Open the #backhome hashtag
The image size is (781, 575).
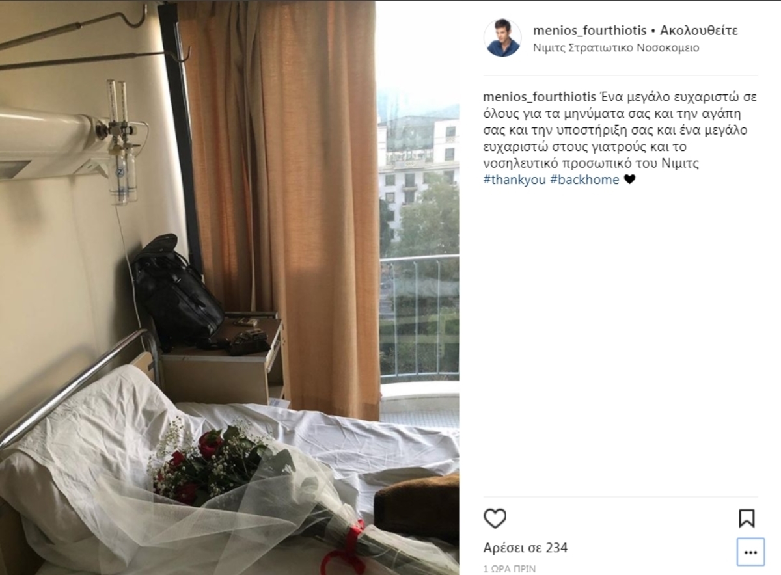pyautogui.click(x=584, y=180)
